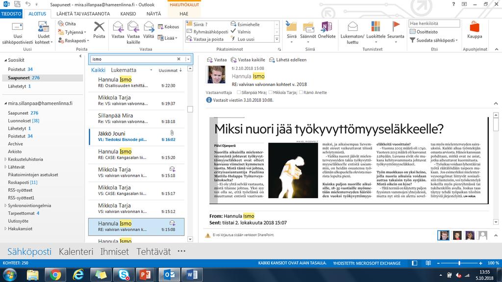Toggle Lukematon/luettu read status
This screenshot has width=502, height=282.
coord(352,33)
